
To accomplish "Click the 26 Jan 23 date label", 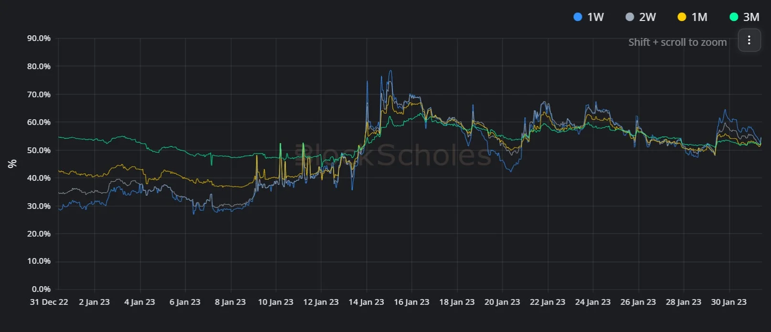I will click(638, 302).
